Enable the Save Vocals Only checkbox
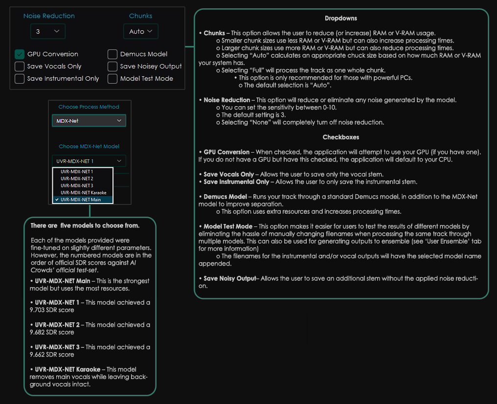Screen dimensions: 497x404 (20, 67)
